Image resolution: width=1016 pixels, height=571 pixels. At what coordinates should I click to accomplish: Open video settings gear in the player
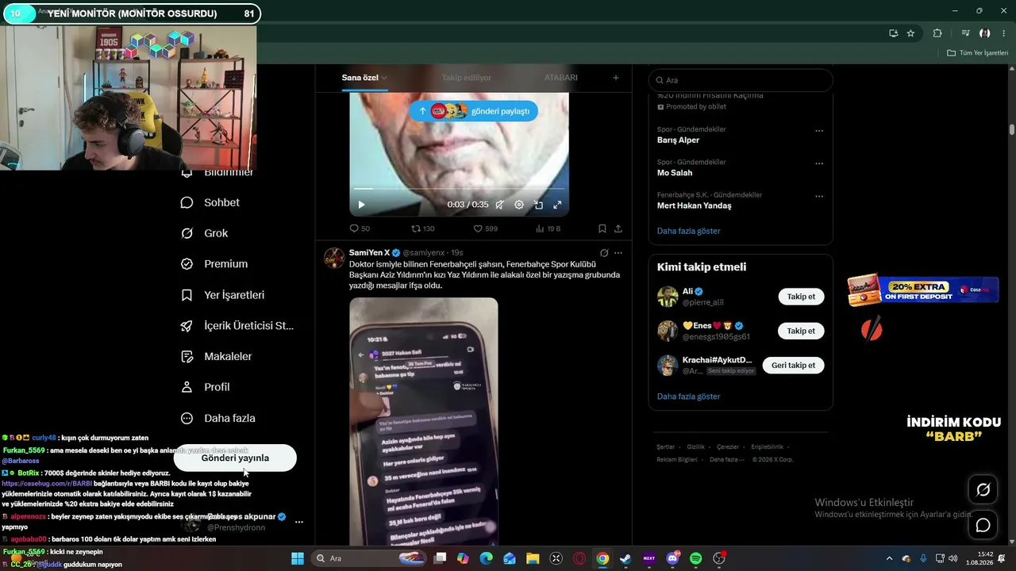[519, 205]
